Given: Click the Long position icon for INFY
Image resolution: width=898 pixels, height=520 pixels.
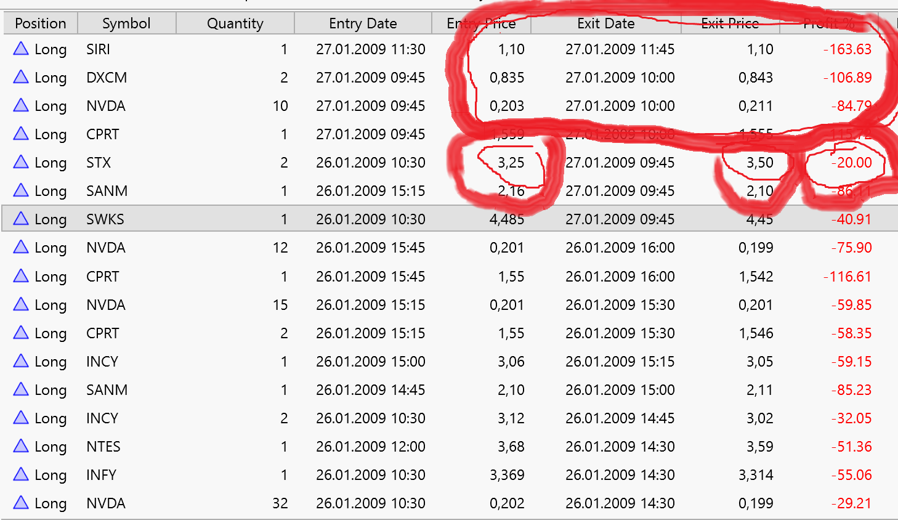Looking at the screenshot, I should 21,474.
